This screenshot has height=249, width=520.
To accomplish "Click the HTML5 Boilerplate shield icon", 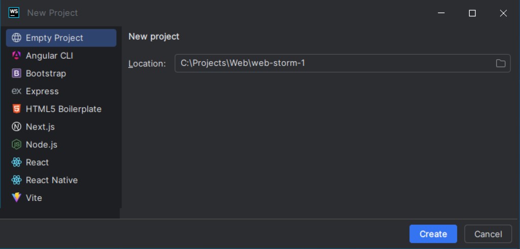I will (17, 109).
